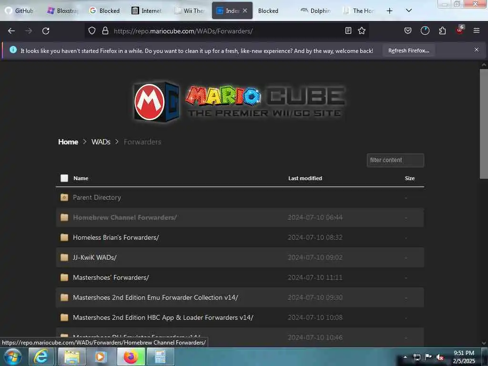Switch to the Dolphin tab

pyautogui.click(x=315, y=10)
